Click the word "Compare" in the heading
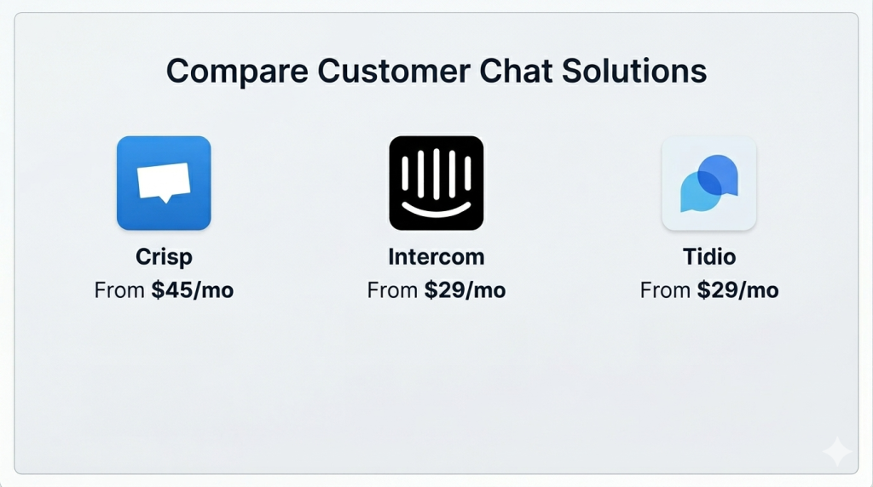 (236, 72)
